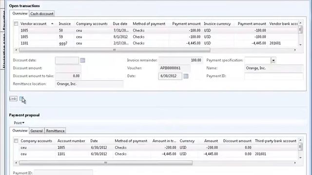Select Overview tab in Open transactions
This screenshot has width=312, height=175.
(x=19, y=14)
